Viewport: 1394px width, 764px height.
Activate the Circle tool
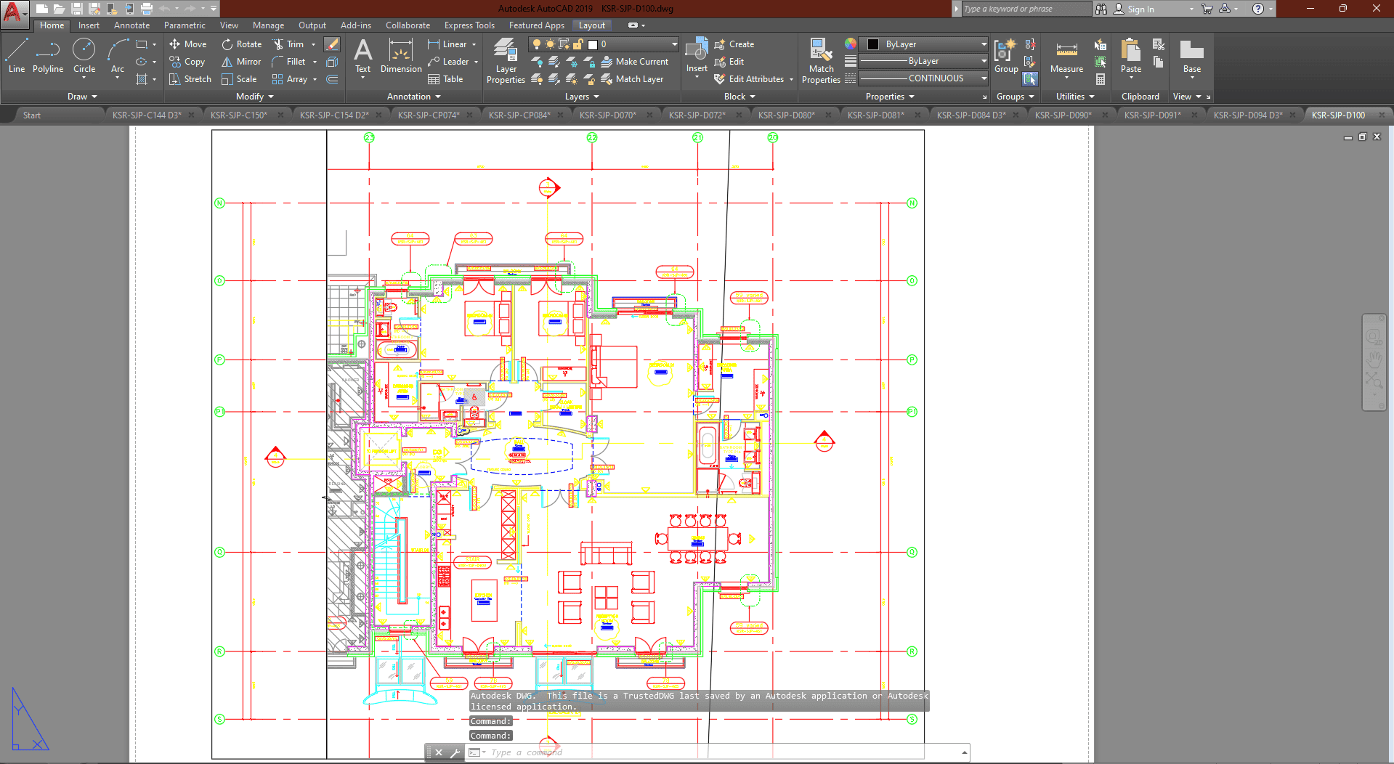[84, 56]
